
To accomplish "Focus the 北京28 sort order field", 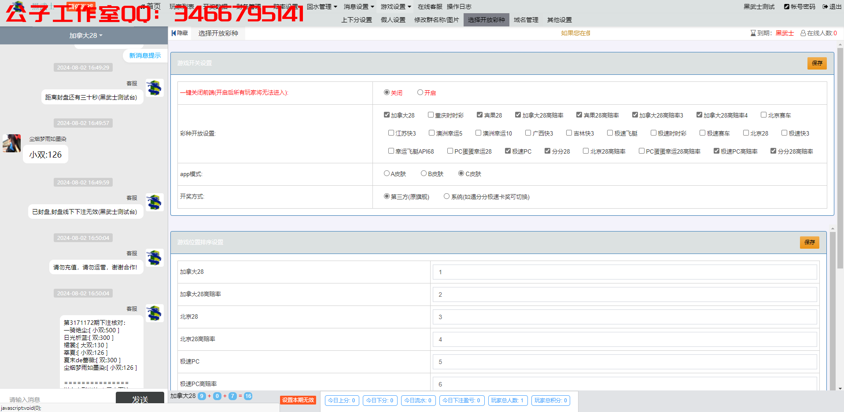I will pyautogui.click(x=625, y=317).
